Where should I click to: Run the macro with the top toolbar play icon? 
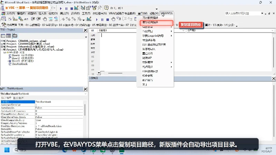tap(61, 8)
